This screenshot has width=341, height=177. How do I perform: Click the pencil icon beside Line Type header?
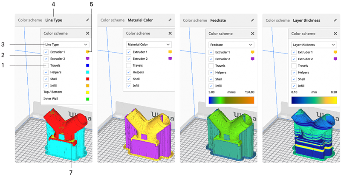click(x=87, y=20)
